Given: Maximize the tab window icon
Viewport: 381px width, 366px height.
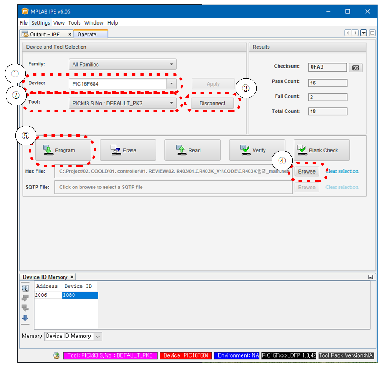Looking at the screenshot, I should [372, 33].
